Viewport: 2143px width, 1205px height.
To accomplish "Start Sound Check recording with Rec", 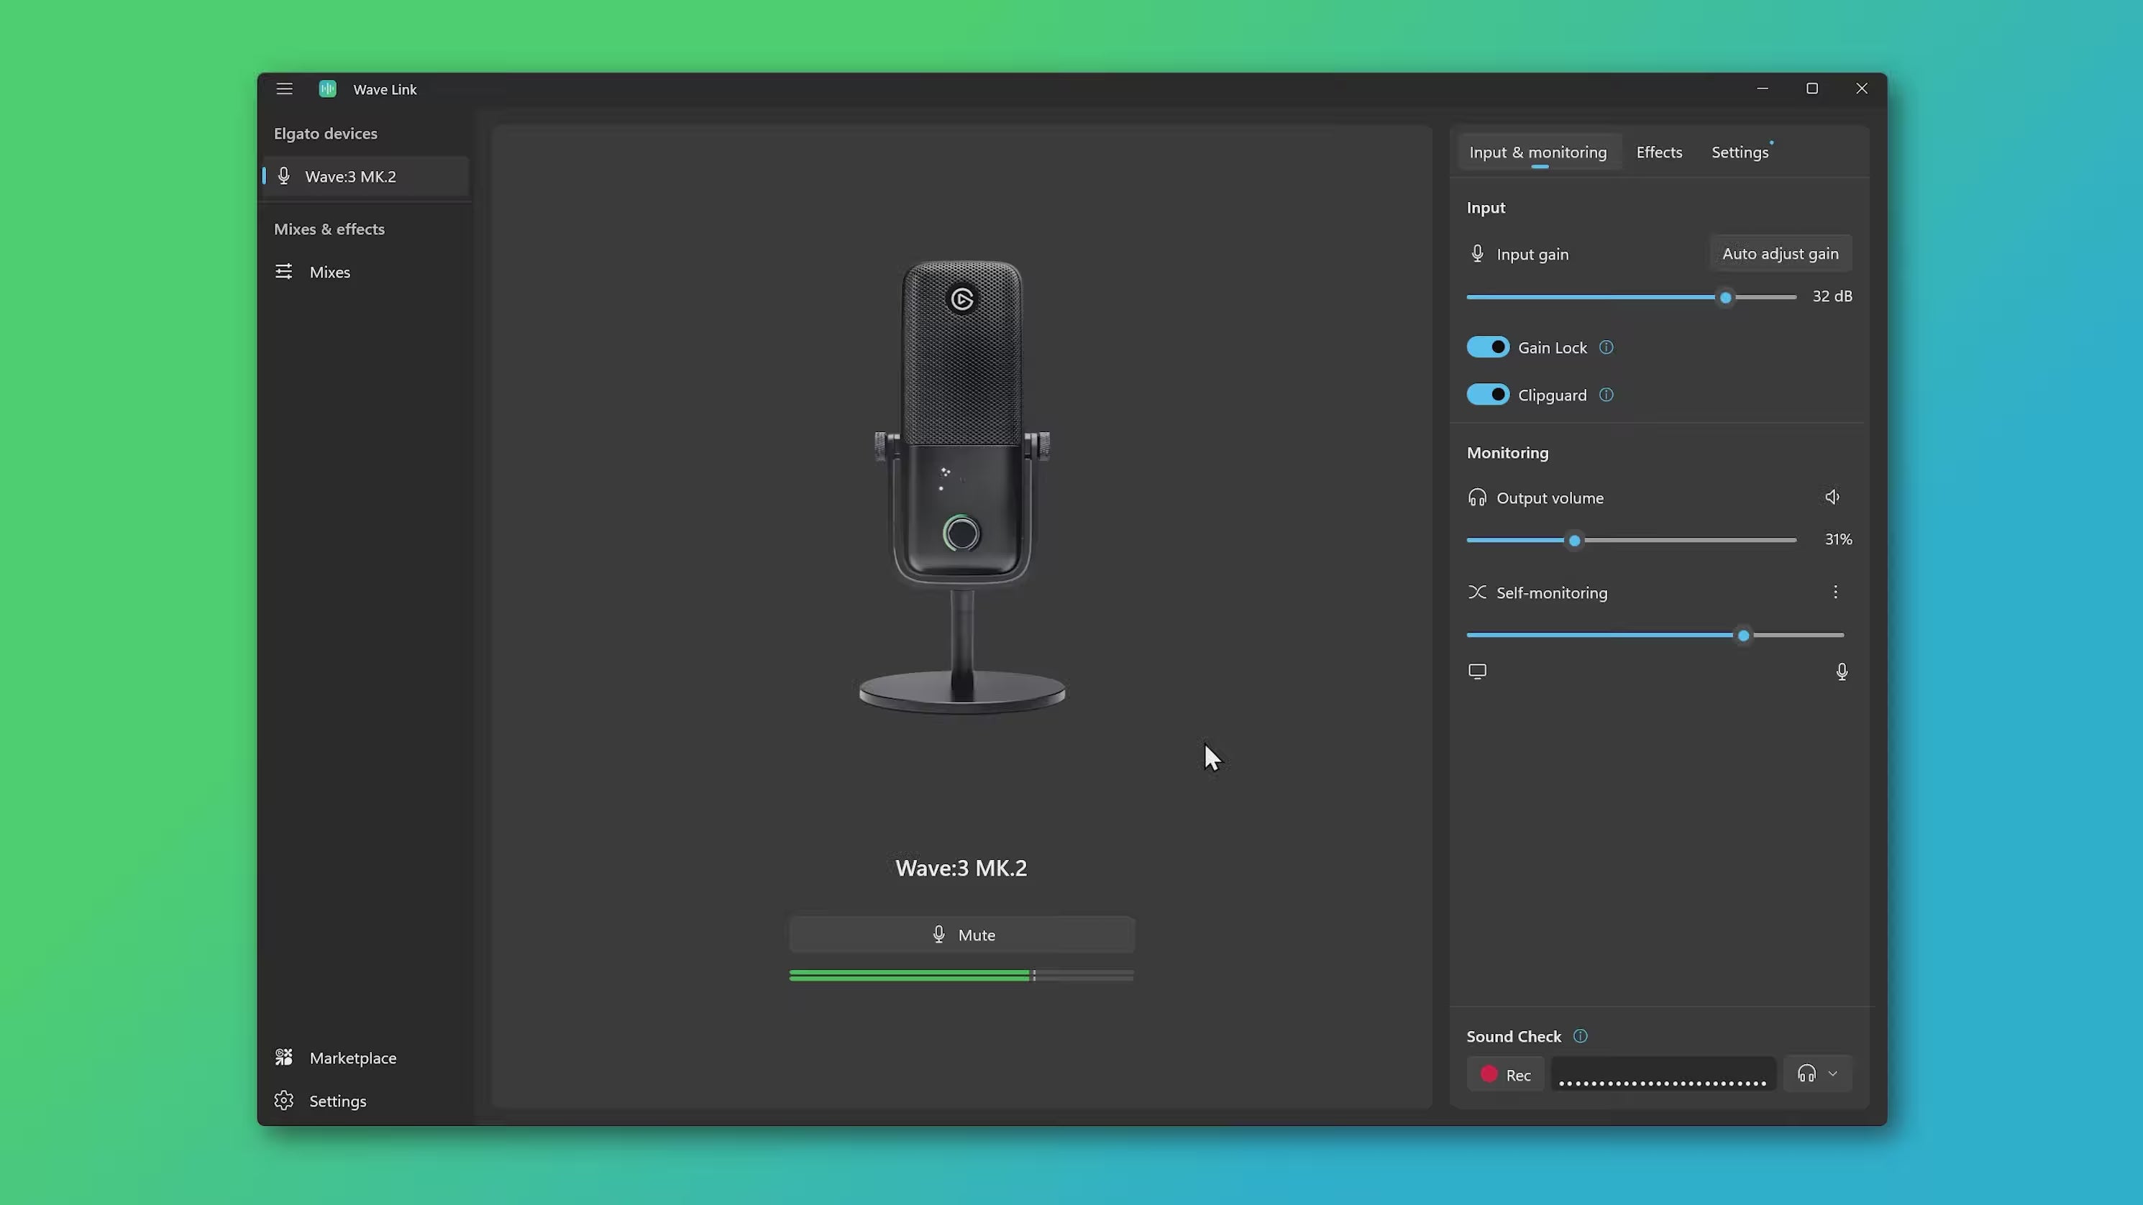I will tap(1506, 1074).
